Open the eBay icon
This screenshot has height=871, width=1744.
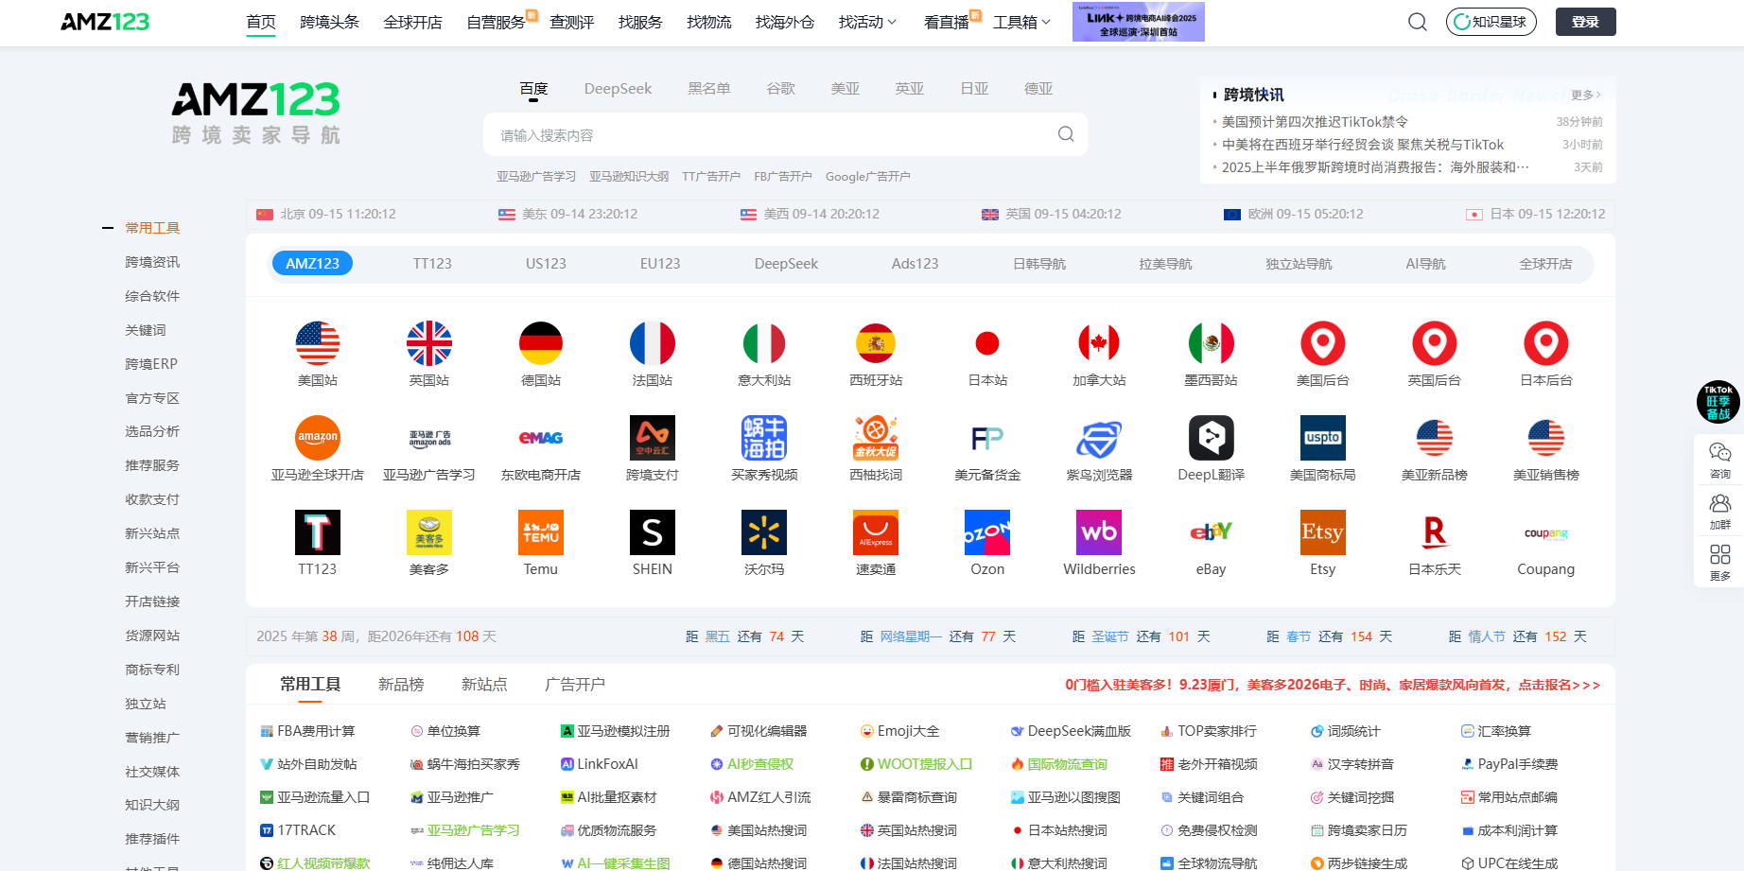(1211, 532)
